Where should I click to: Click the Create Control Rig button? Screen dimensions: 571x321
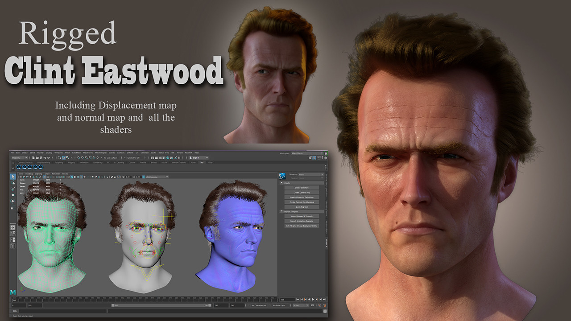tap(302, 192)
